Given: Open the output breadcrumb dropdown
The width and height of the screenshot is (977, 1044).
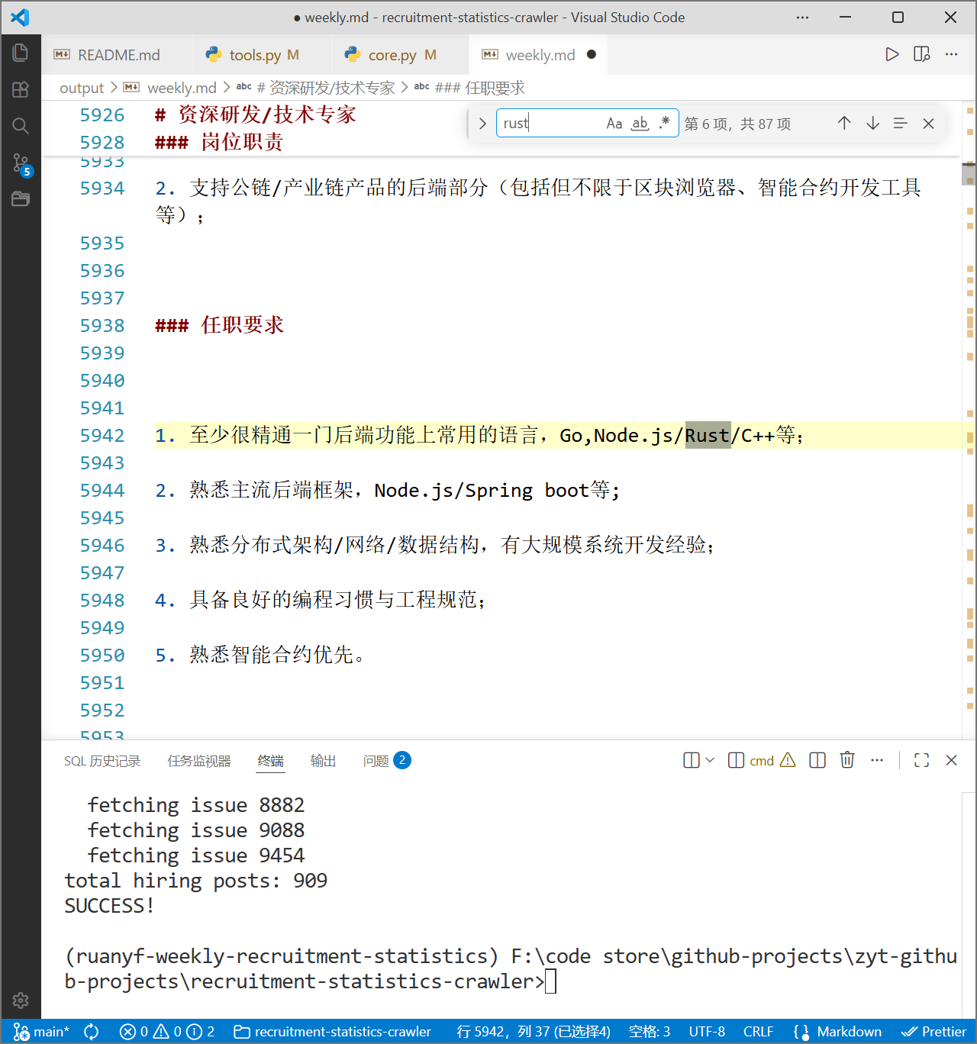Looking at the screenshot, I should coord(82,88).
